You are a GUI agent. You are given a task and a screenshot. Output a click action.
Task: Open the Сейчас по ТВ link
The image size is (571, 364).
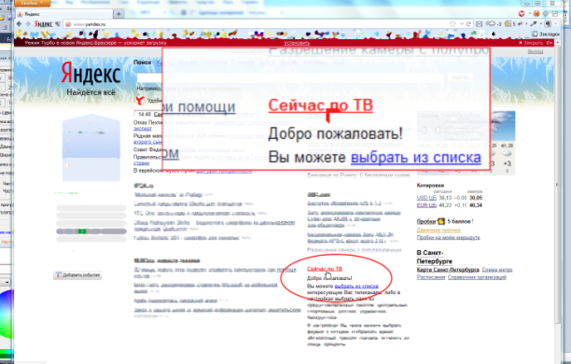point(325,269)
